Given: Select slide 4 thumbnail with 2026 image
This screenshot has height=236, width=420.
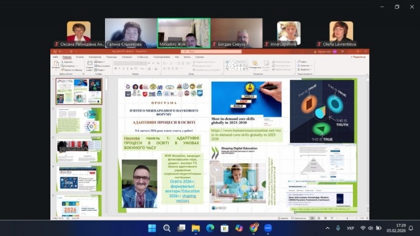Looking at the screenshot, I should (79, 178).
